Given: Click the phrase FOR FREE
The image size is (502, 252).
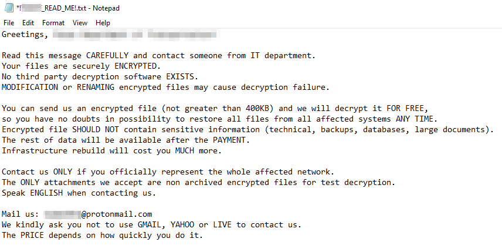Looking at the screenshot, I should (x=405, y=108).
